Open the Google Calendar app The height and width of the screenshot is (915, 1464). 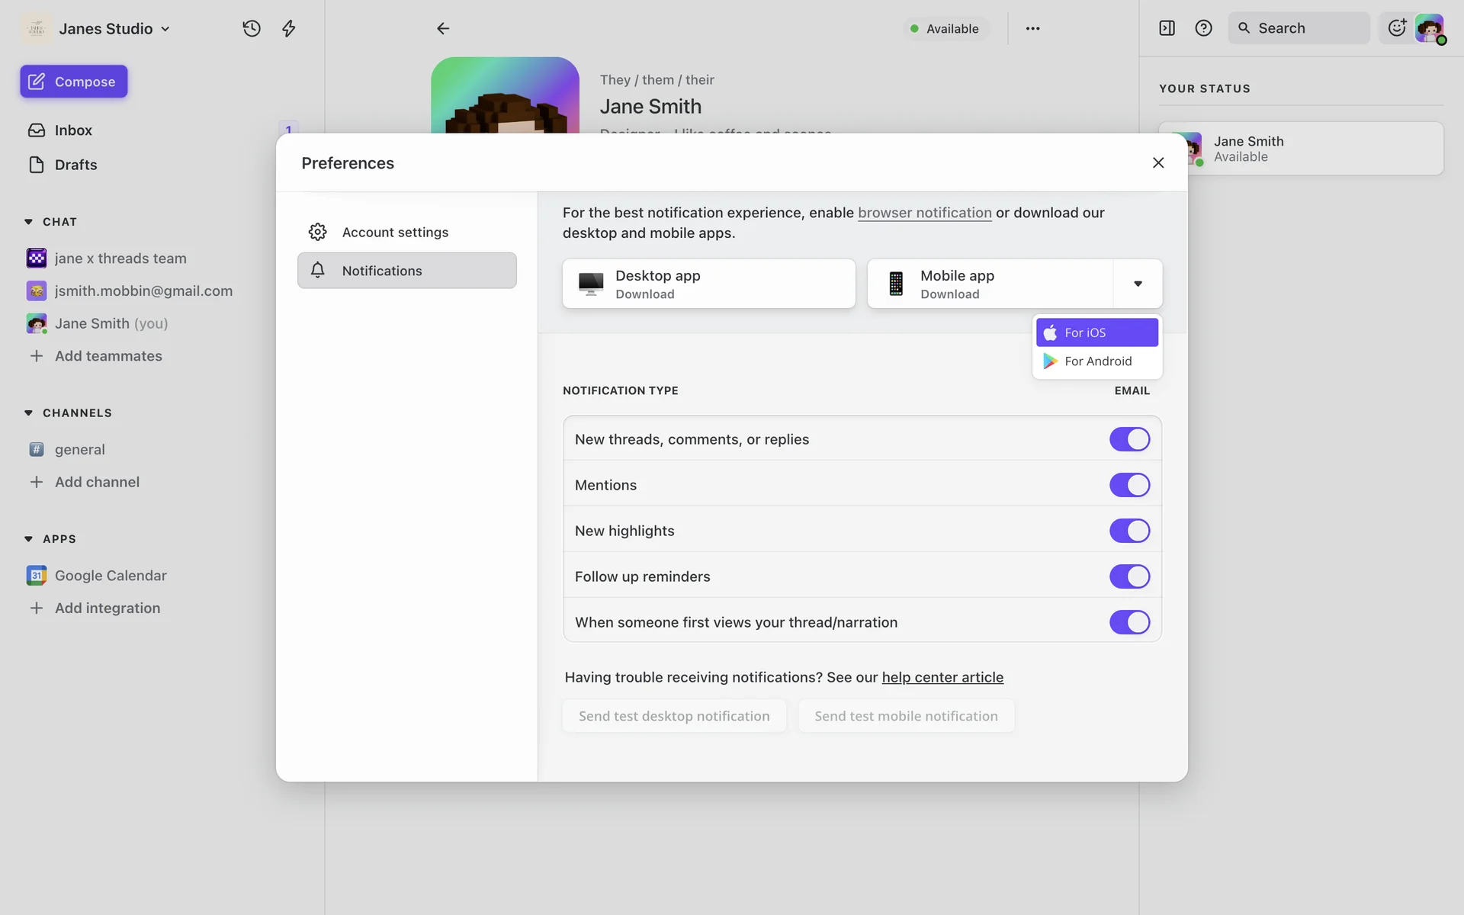pyautogui.click(x=111, y=576)
